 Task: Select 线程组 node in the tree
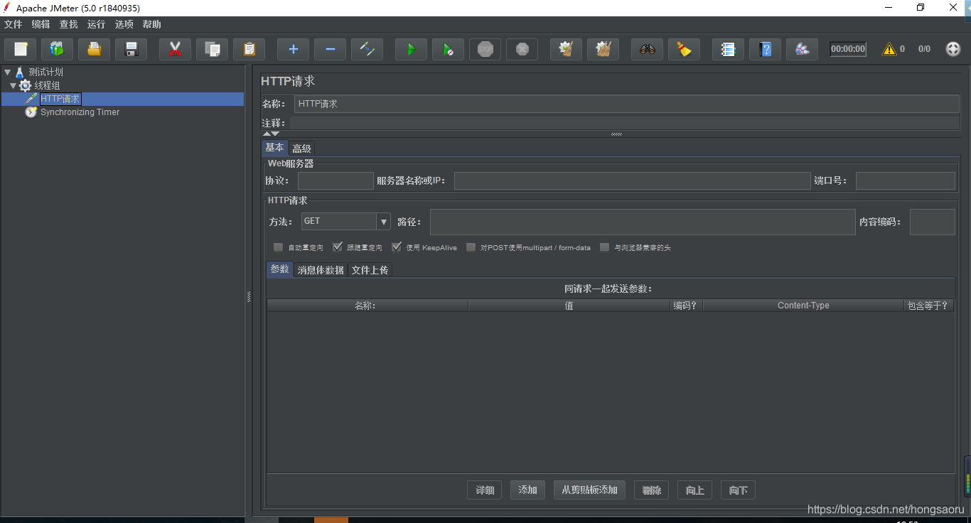(x=48, y=85)
